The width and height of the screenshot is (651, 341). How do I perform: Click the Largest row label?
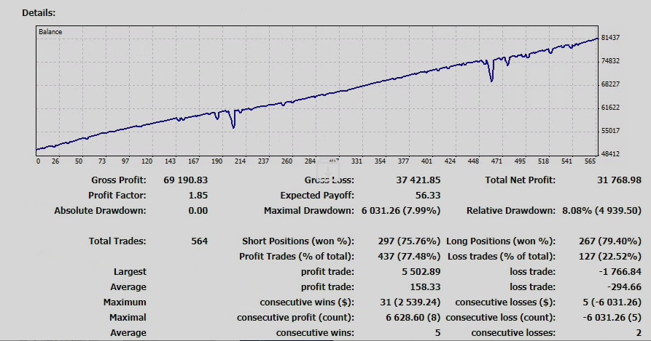130,272
